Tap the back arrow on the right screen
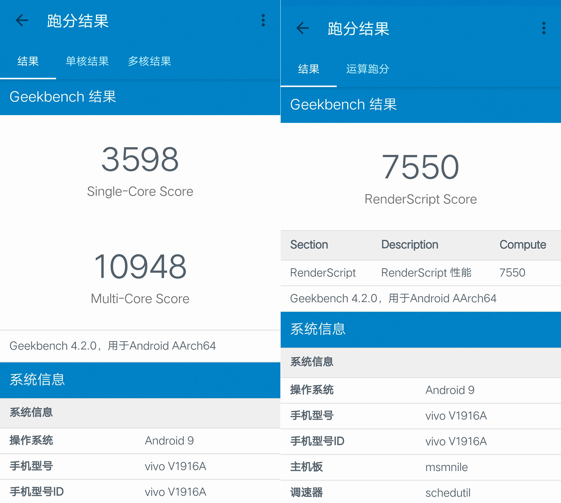 (x=302, y=28)
